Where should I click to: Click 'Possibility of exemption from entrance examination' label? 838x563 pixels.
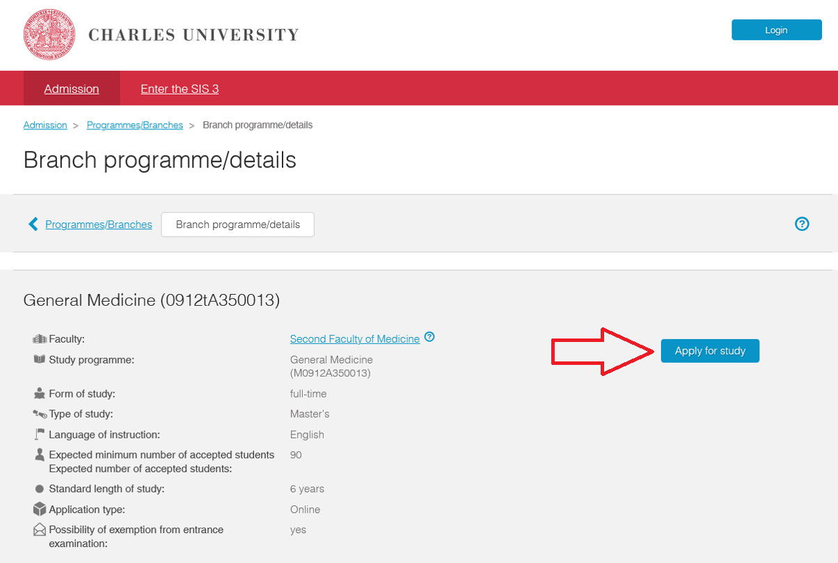point(136,537)
